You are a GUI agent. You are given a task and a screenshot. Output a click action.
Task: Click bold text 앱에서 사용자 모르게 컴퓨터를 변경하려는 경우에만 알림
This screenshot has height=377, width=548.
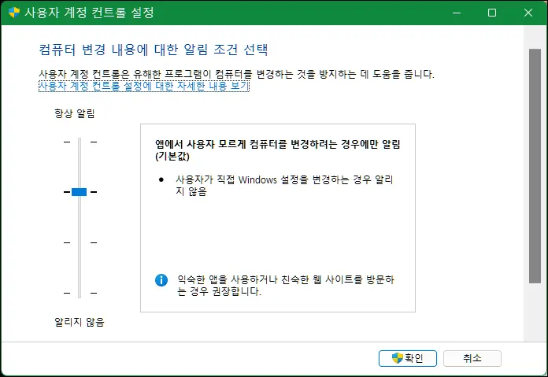pos(278,144)
